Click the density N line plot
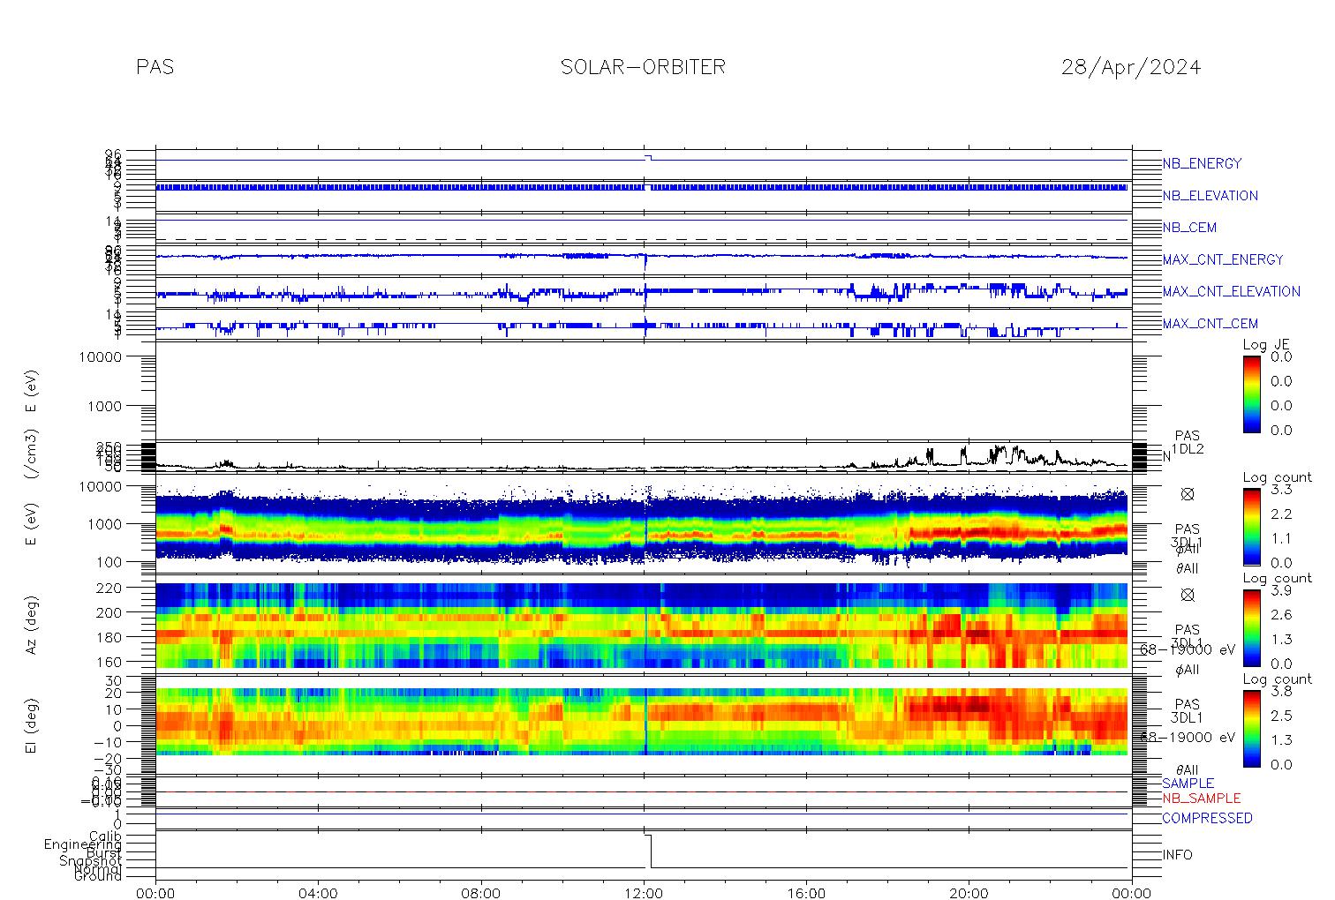Image resolution: width=1335 pixels, height=900 pixels. point(644,457)
